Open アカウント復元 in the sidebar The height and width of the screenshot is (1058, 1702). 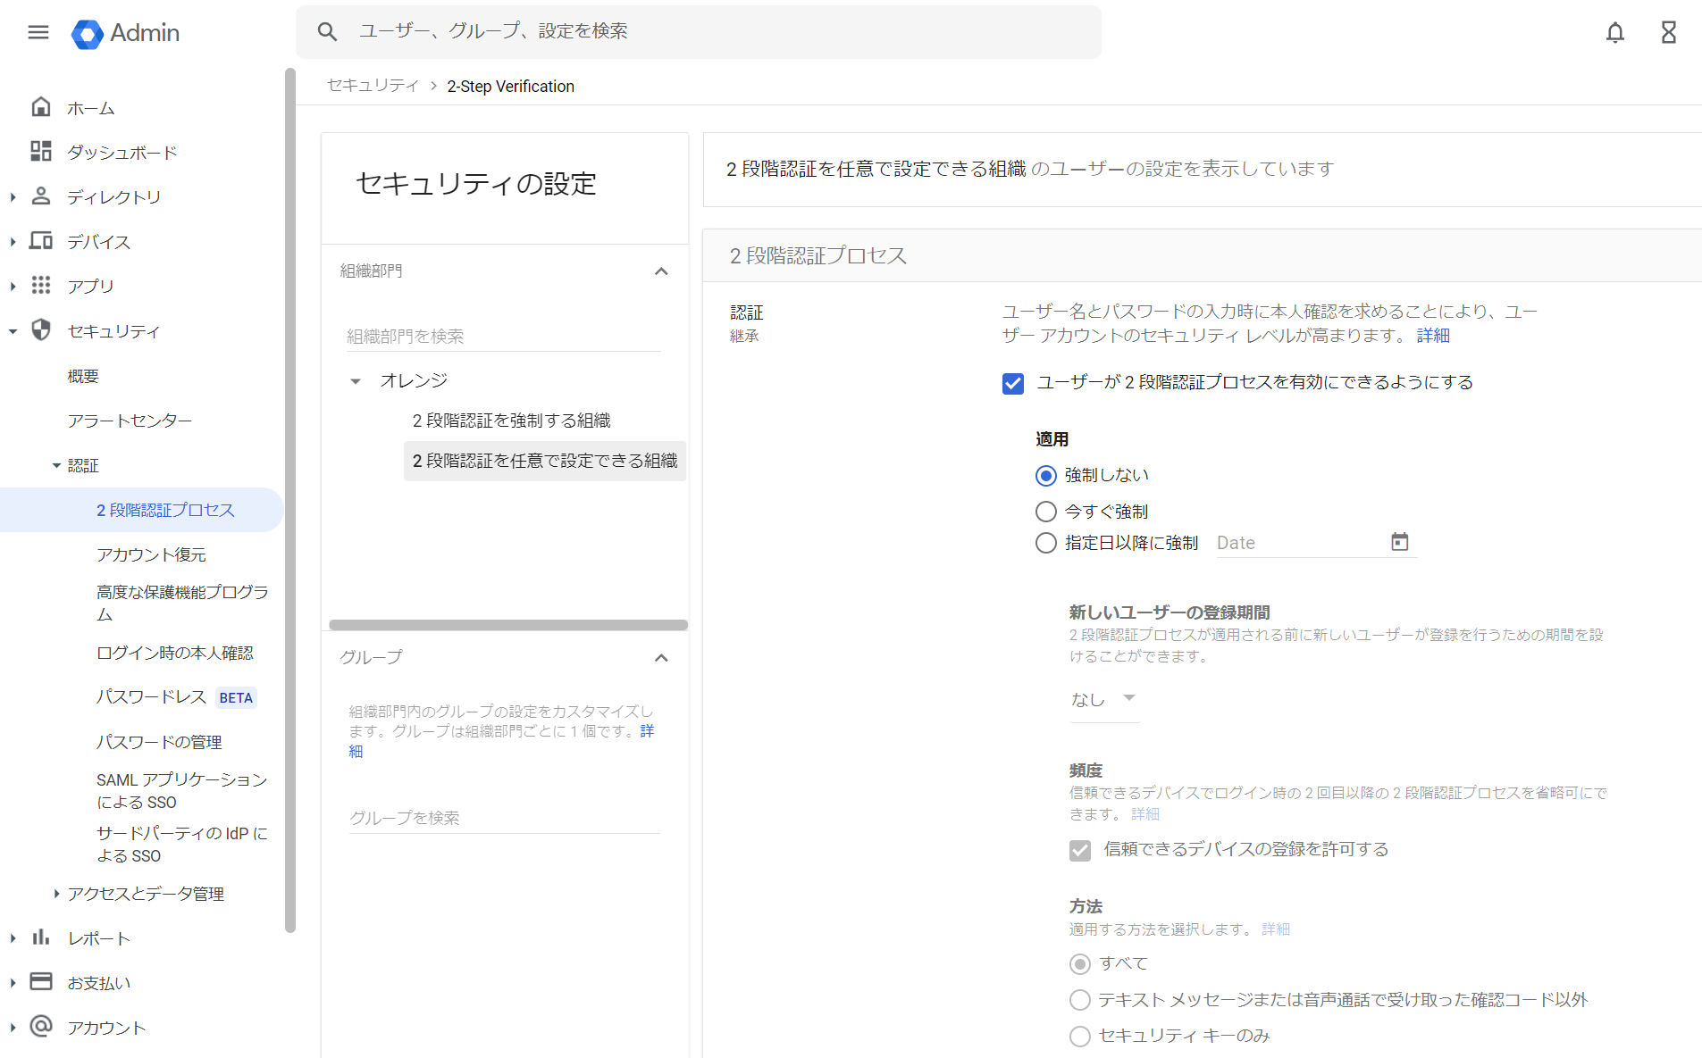point(151,554)
